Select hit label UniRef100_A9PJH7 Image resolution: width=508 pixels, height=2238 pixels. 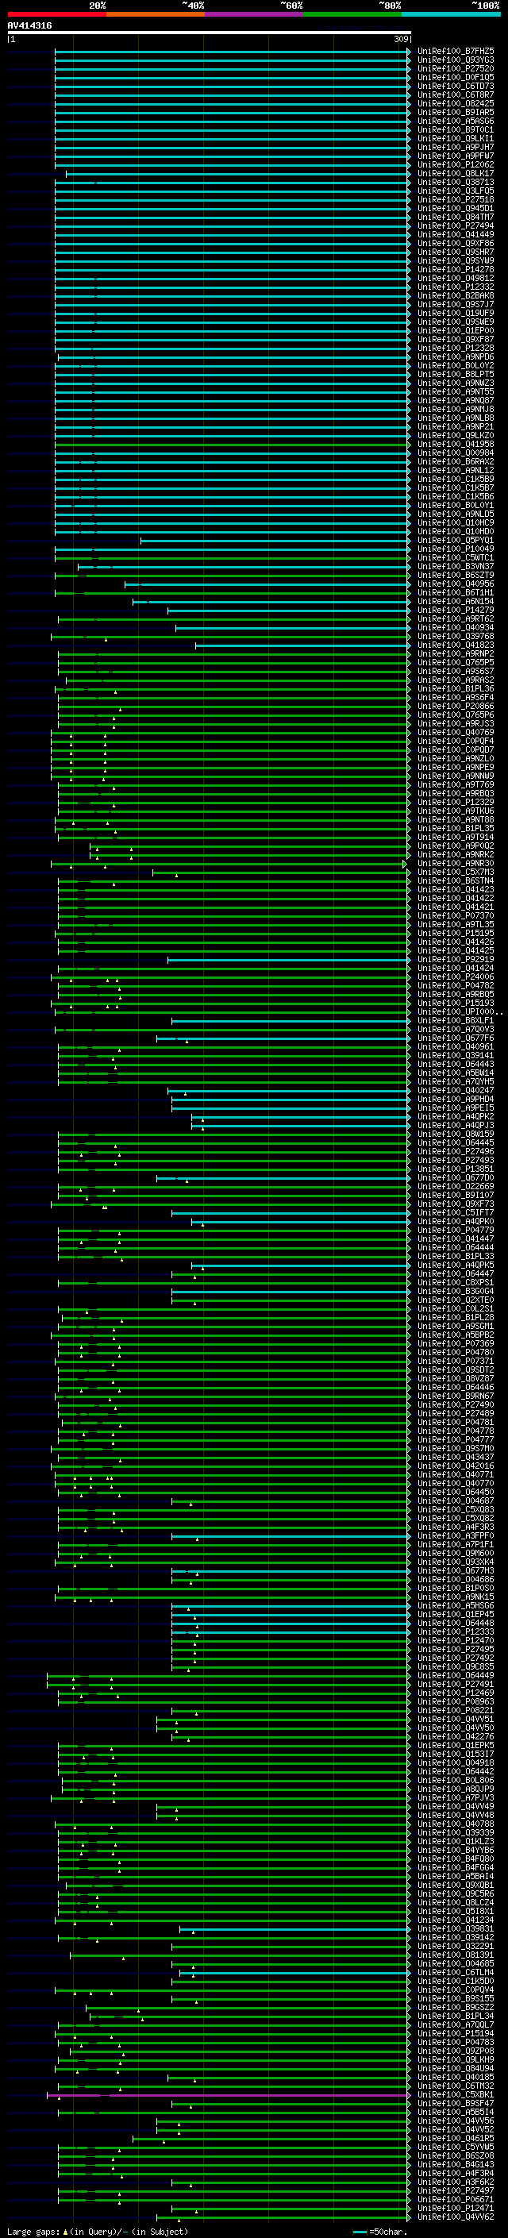[456, 147]
